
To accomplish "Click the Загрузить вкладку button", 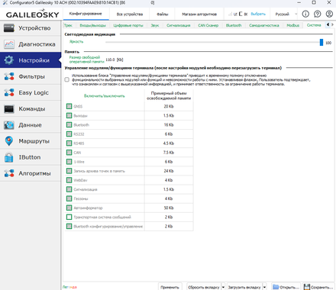I will pos(244,287).
